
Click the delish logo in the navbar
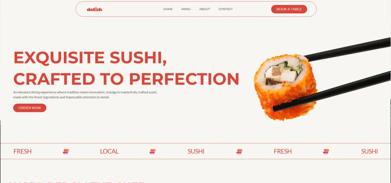pos(94,9)
